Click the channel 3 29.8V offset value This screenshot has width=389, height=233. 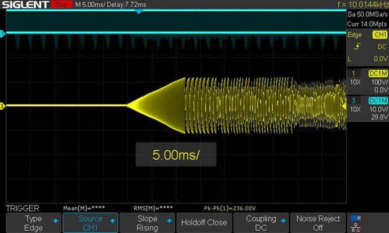[379, 117]
